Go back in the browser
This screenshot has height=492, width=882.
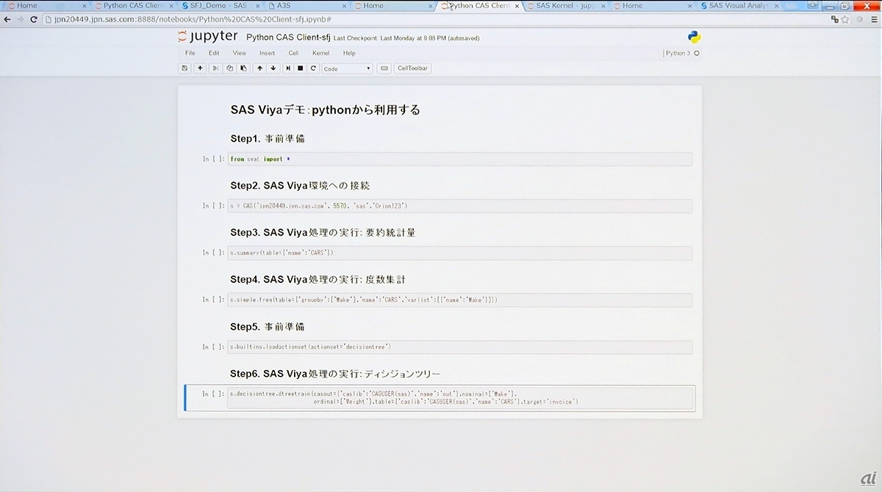7,18
